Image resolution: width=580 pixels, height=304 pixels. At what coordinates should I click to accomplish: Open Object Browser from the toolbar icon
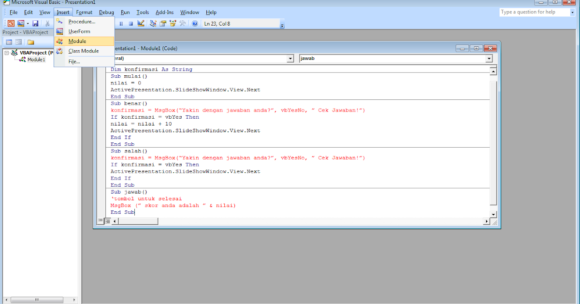tap(173, 23)
